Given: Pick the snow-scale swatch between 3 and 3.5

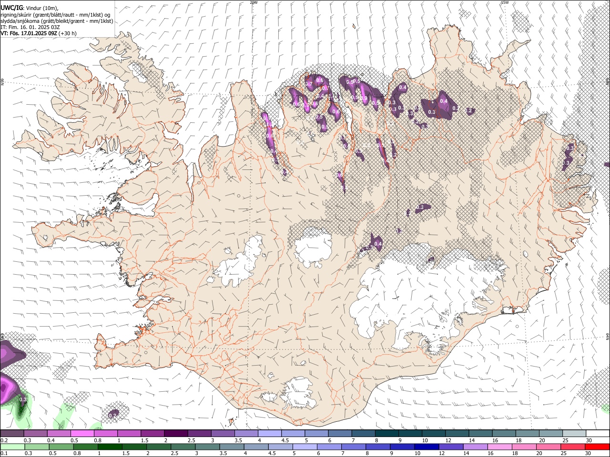Looking at the screenshot, I should pos(223,434).
